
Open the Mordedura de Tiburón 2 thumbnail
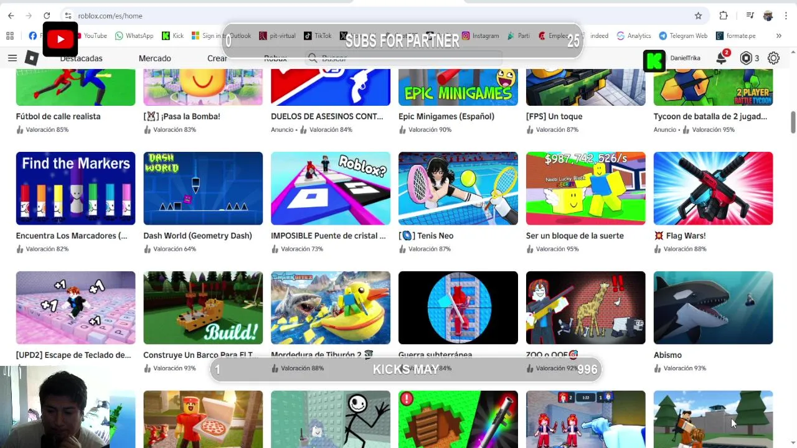tap(331, 307)
